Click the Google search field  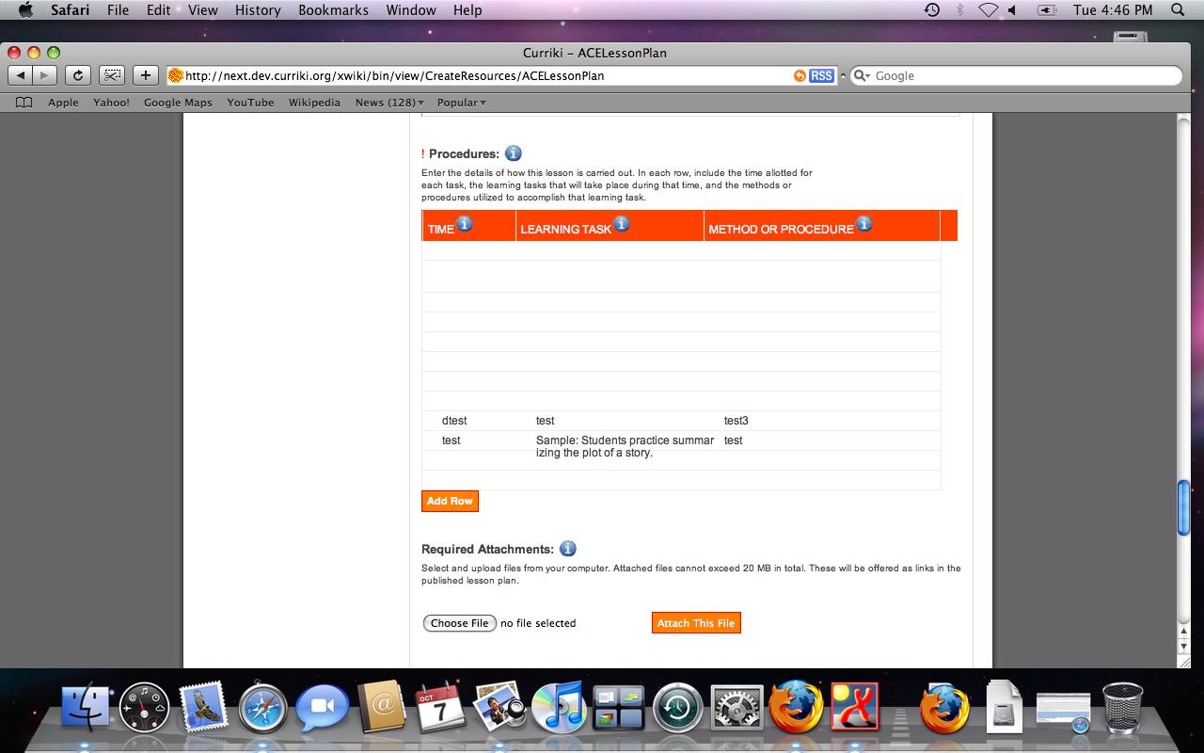pyautogui.click(x=1016, y=75)
